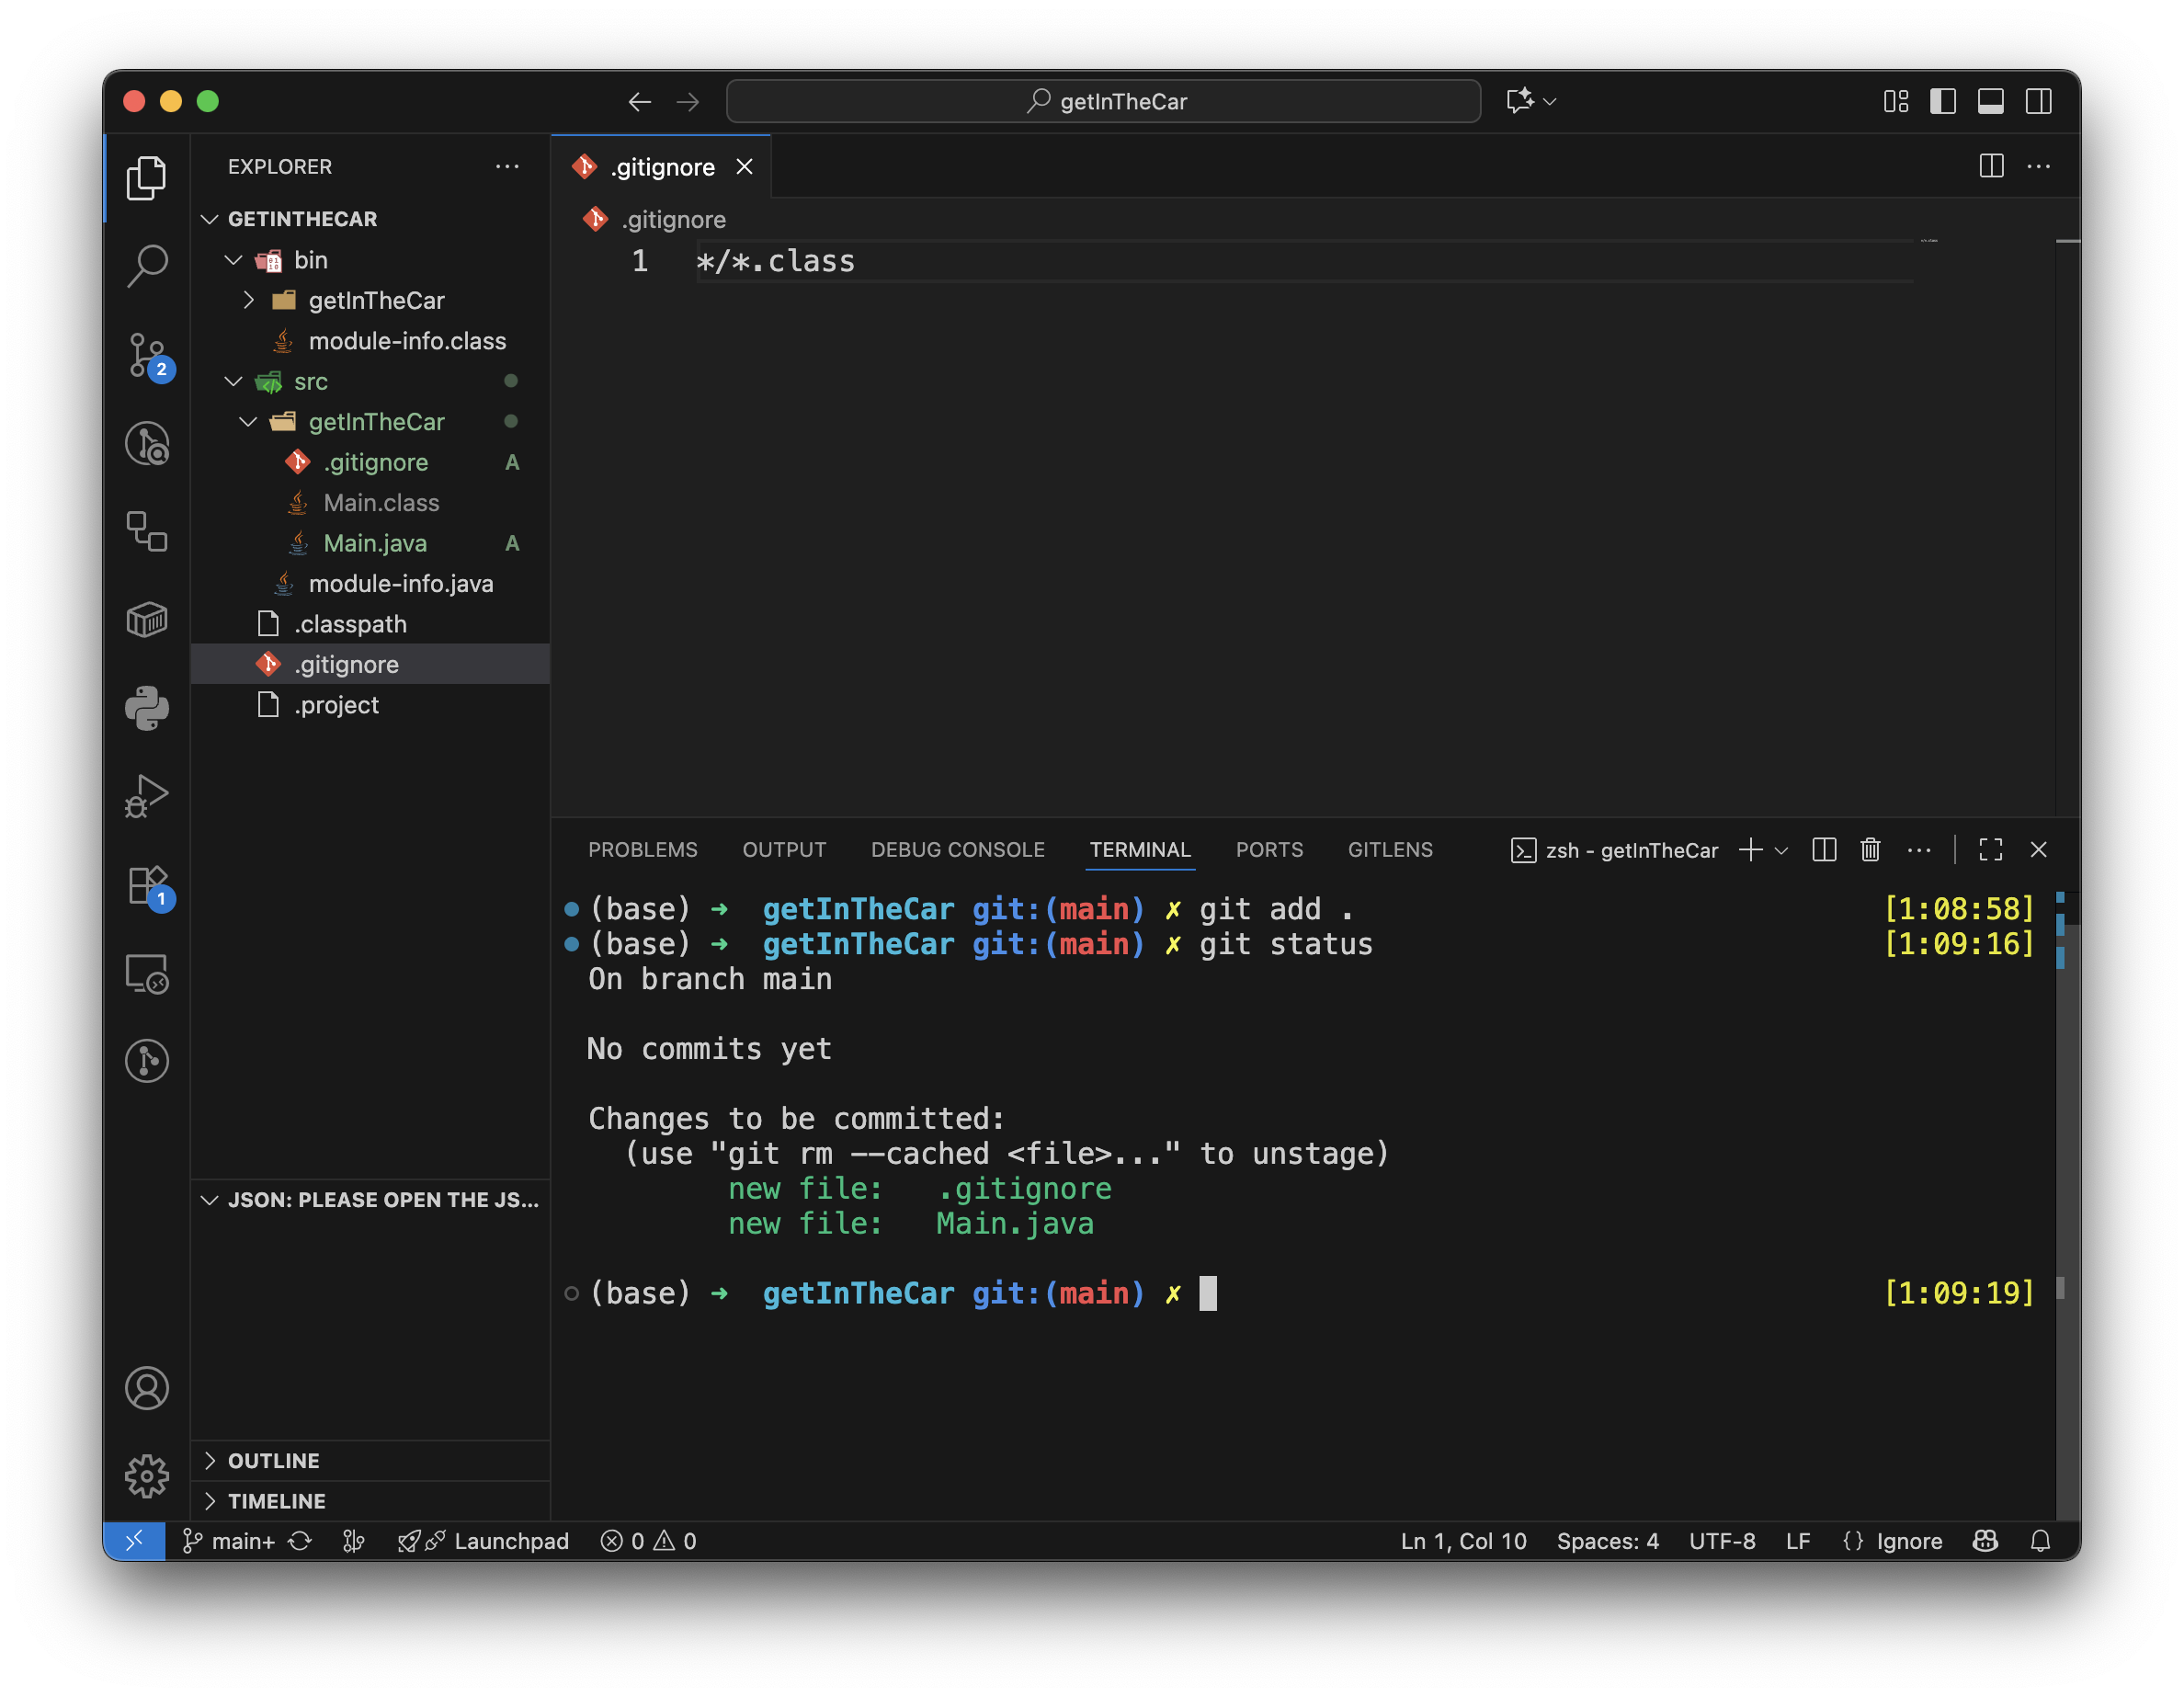Open the new terminal launch profile dropdown
2184x1697 pixels.
[1781, 850]
